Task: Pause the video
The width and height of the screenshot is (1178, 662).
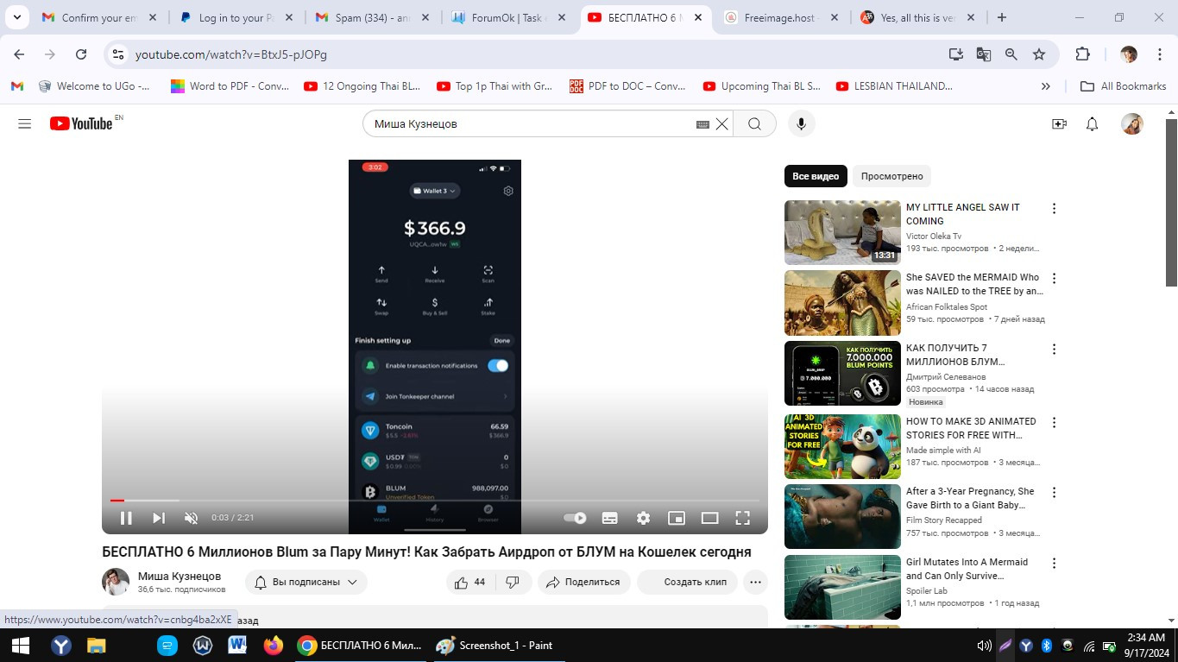Action: pyautogui.click(x=126, y=518)
